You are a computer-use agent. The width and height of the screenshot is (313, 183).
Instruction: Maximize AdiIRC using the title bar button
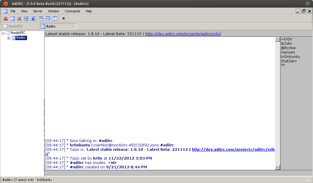coord(307,4)
